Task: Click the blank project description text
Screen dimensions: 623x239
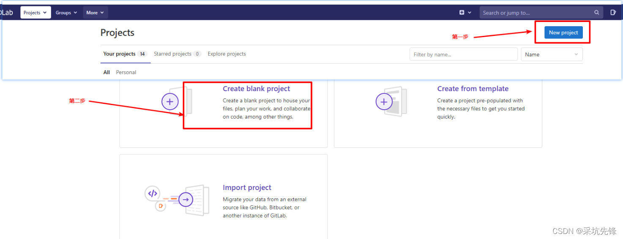Action: [x=266, y=109]
